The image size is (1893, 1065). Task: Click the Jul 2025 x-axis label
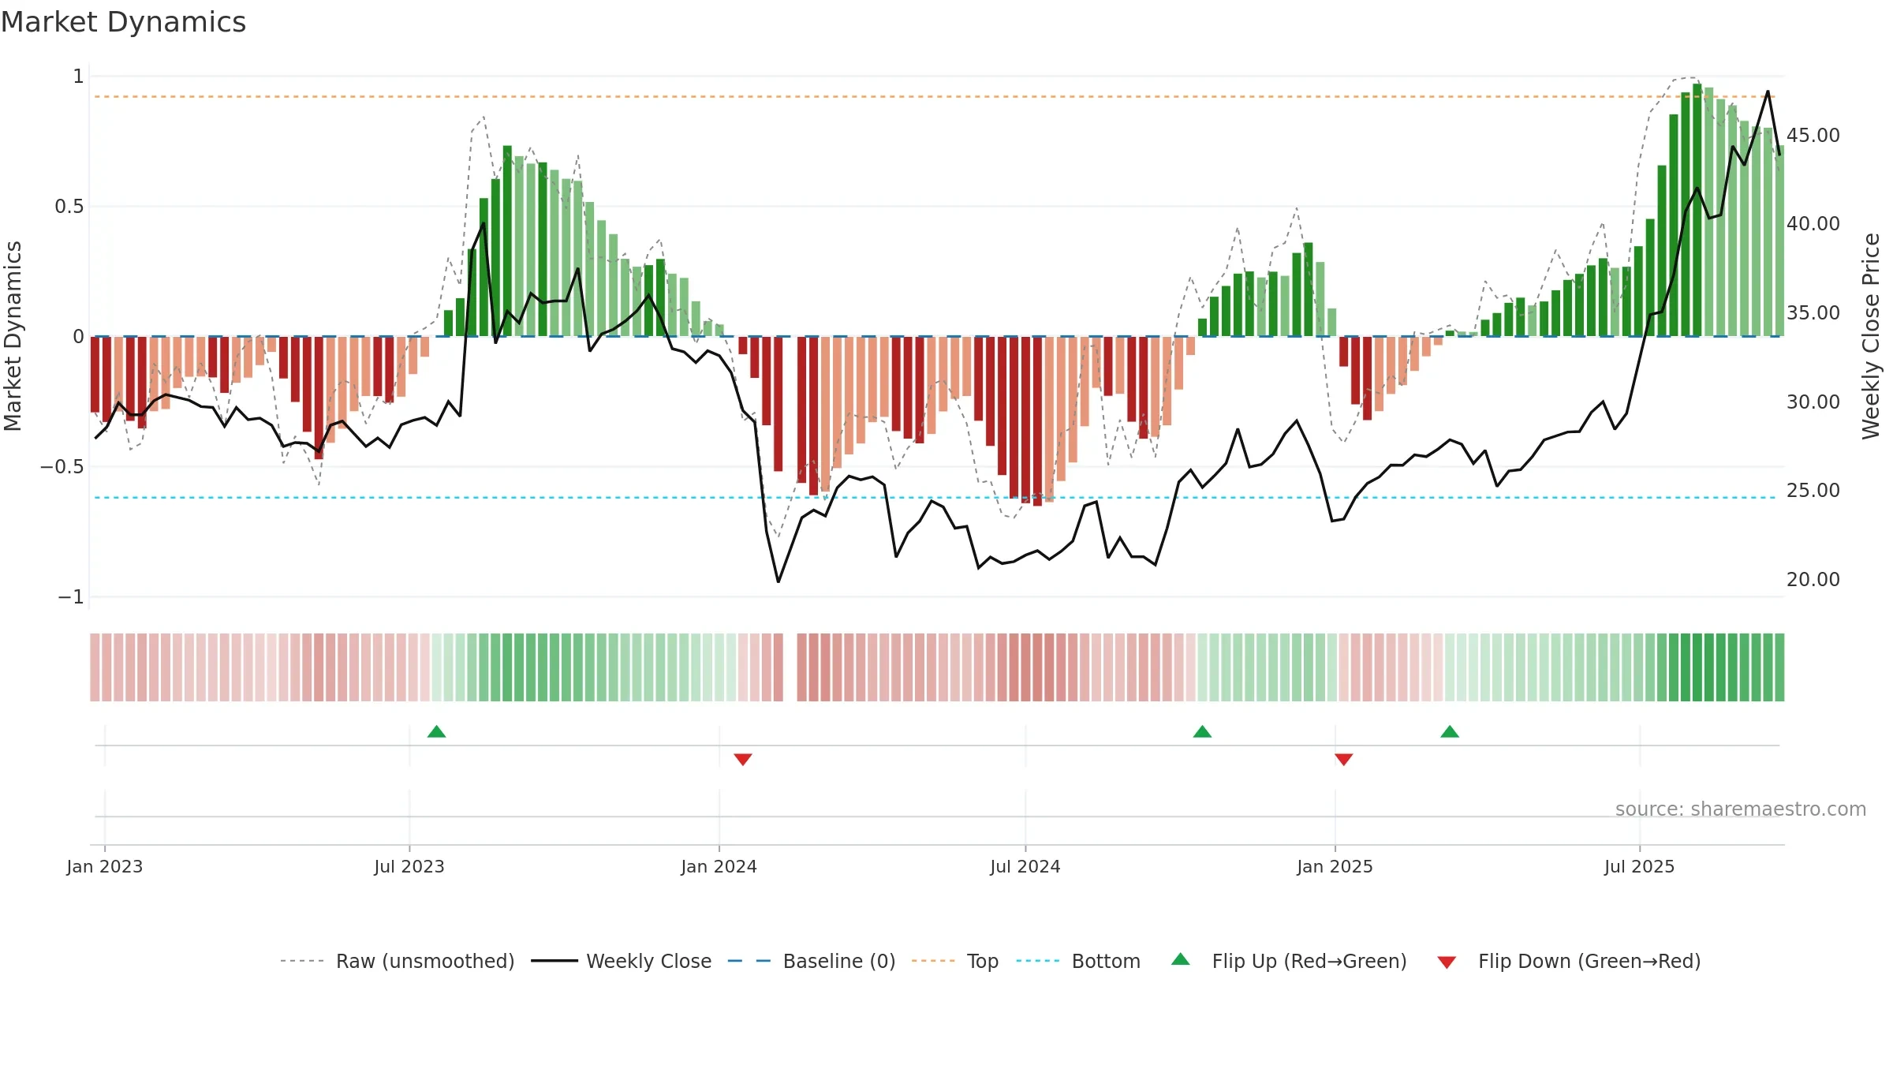click(1640, 866)
